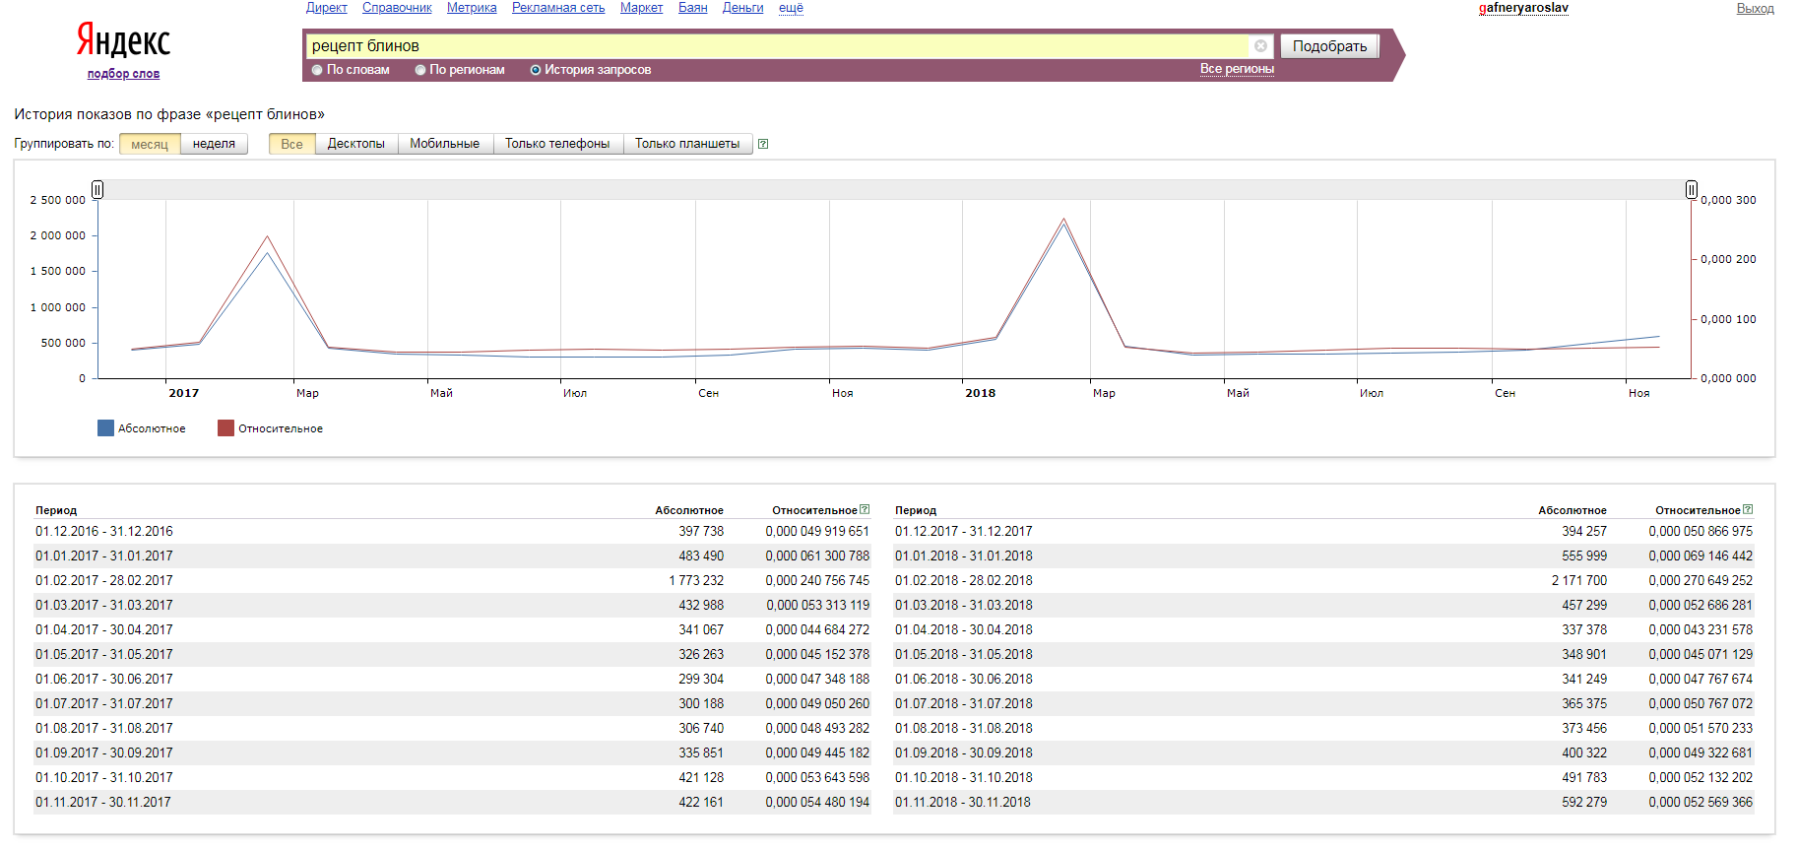Image resolution: width=1797 pixels, height=850 pixels.
Task: Switch grouping to неделя
Action: pos(214,144)
